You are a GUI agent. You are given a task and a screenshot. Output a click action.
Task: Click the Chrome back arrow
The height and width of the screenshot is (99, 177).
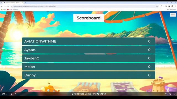(x=2, y=6)
